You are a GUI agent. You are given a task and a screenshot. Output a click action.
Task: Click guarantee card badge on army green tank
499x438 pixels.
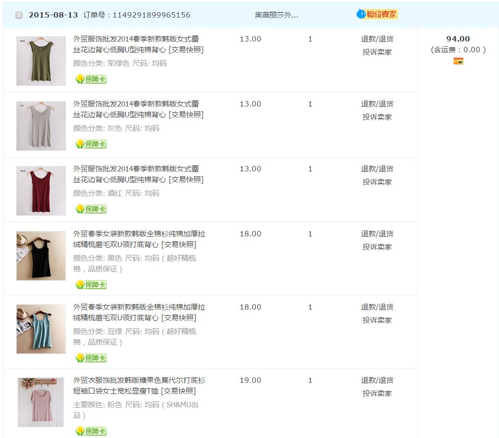point(91,79)
